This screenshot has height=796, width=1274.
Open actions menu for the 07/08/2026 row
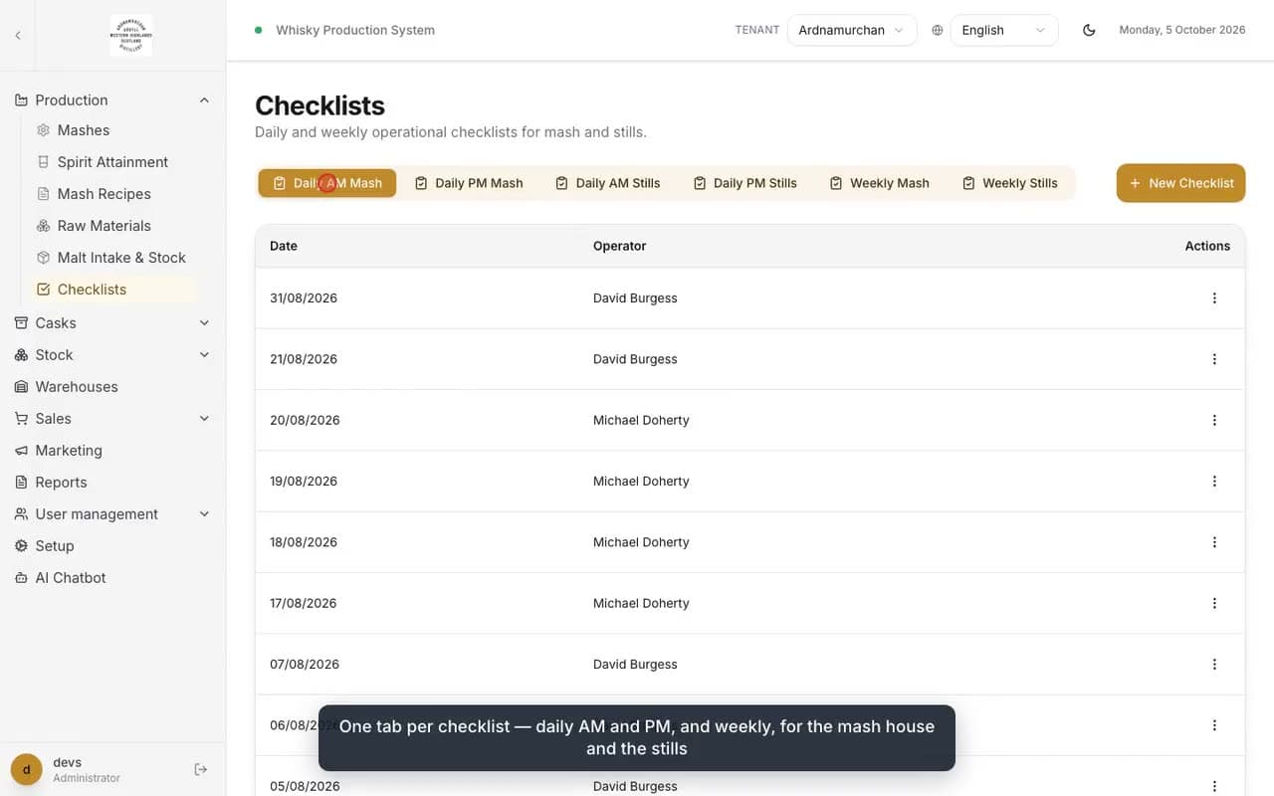pyautogui.click(x=1214, y=665)
